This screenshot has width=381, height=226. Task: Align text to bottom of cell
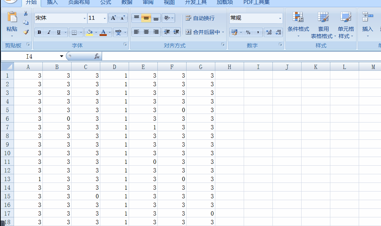[156, 18]
